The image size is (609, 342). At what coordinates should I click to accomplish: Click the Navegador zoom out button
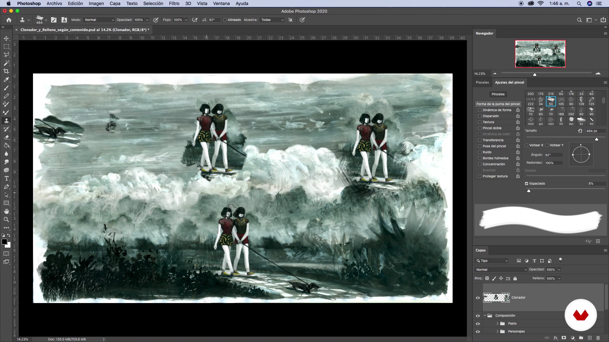pos(495,73)
